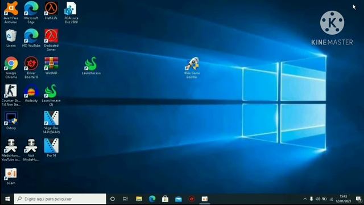Select the Half-Life desktop shortcut
This screenshot has width=364, height=205.
pyautogui.click(x=51, y=10)
